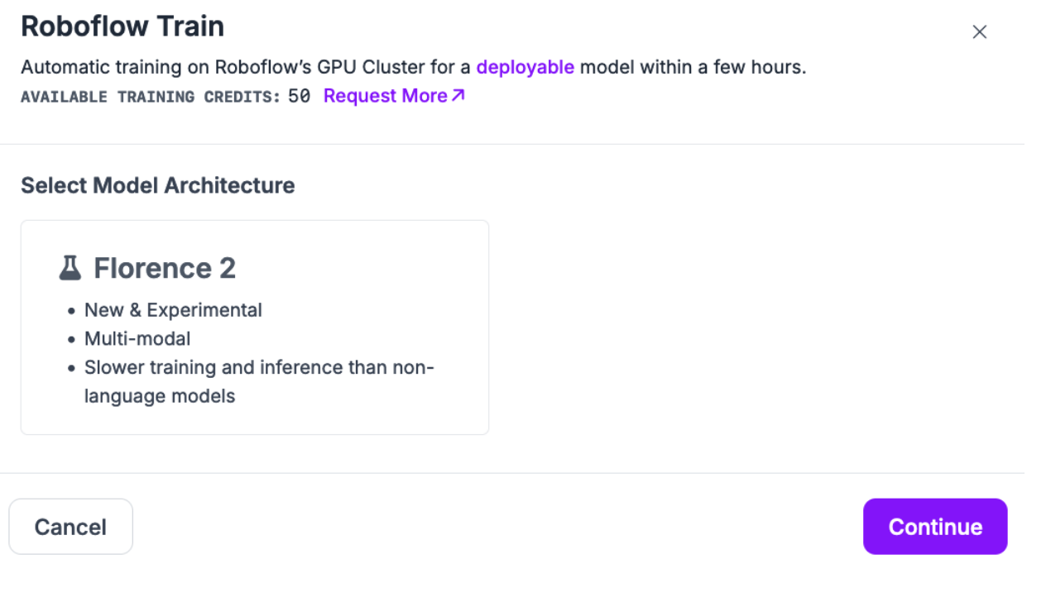Click the New & Experimental bullet

173,310
